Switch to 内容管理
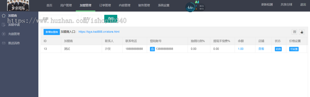The width and height of the screenshot is (310, 97). click(125, 5)
